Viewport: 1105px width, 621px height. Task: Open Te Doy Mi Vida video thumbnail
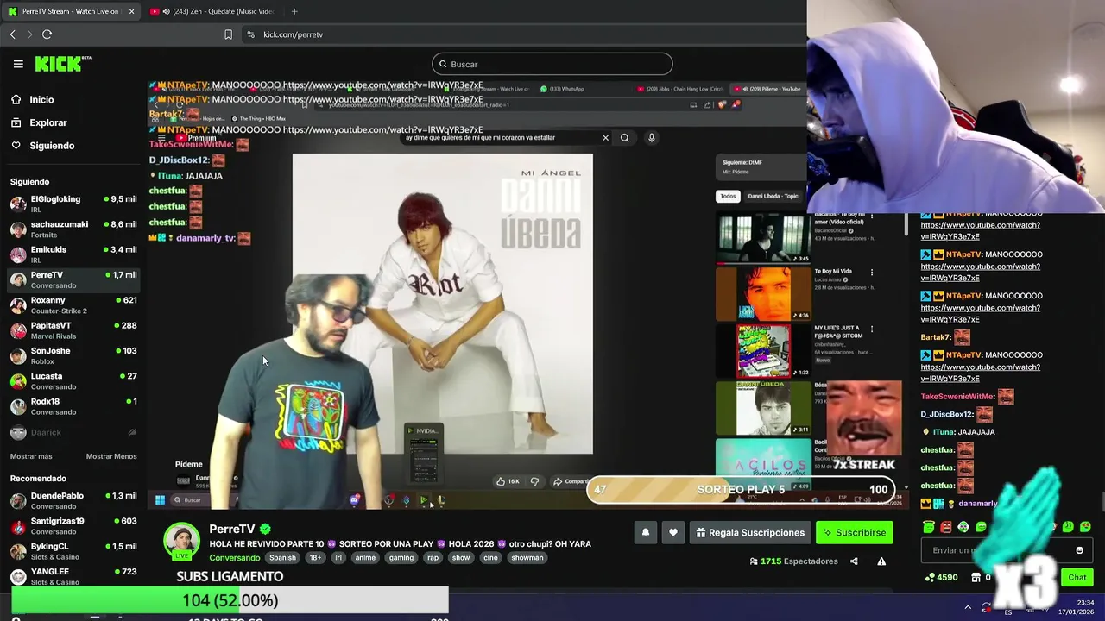(x=763, y=293)
